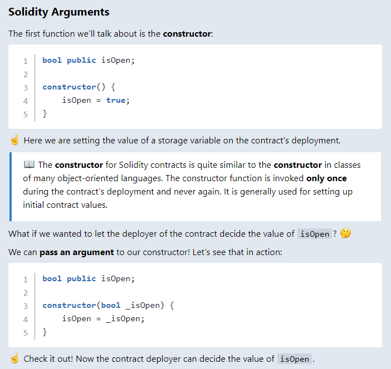The image size is (391, 369).
Task: Click line number 4 in the second code block
Action: (25, 319)
